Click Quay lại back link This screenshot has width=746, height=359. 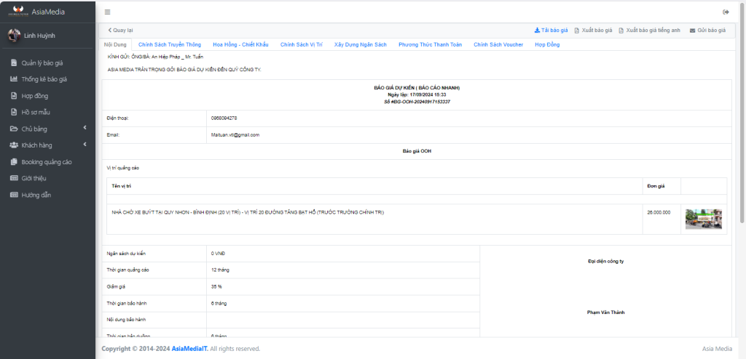point(120,31)
